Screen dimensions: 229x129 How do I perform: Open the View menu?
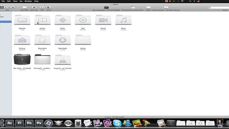pyautogui.click(x=15, y=1)
